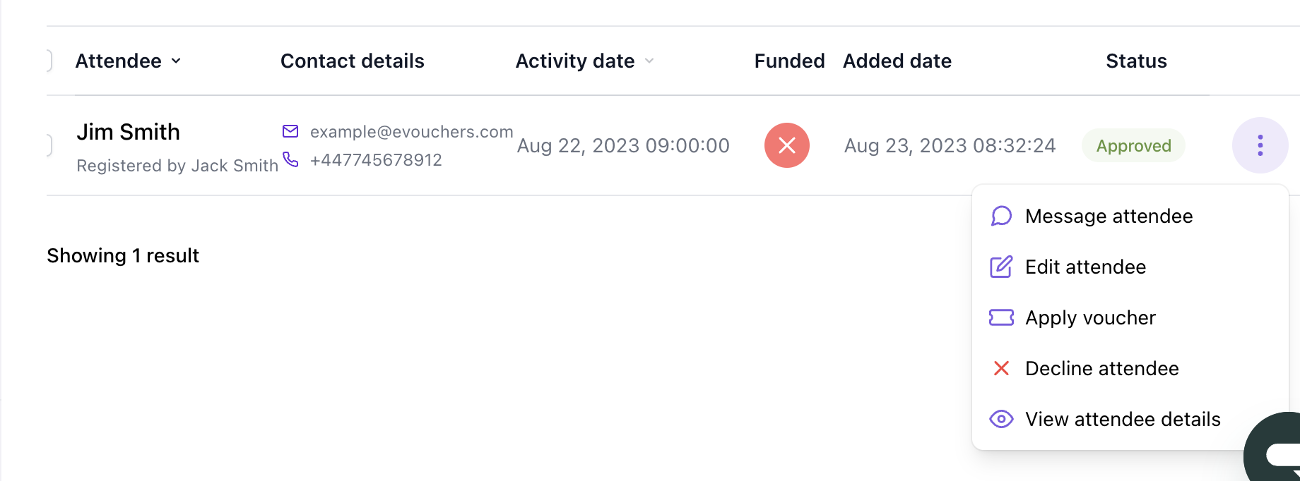1300x481 pixels.
Task: Click the speech bubble message icon
Action: (x=1001, y=216)
